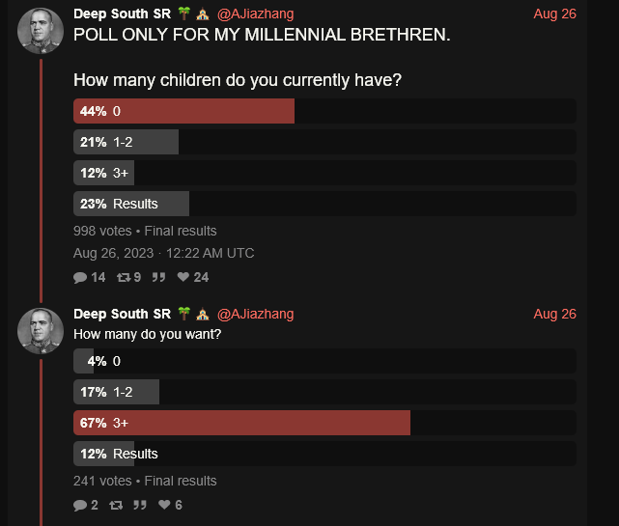
Task: Click the reply icon on second poll post
Action: tap(80, 505)
